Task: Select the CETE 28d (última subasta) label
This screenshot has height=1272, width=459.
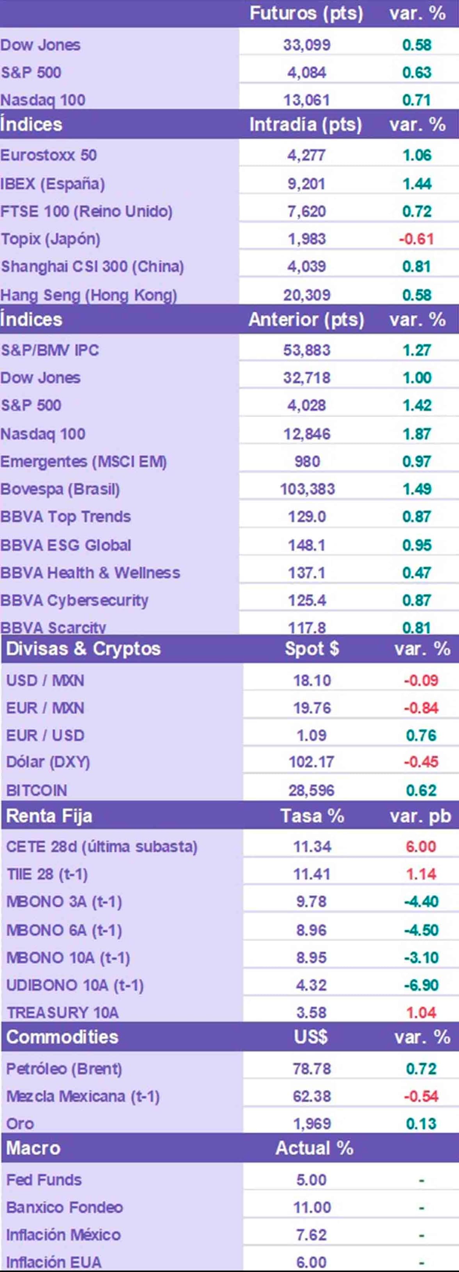Action: point(101,846)
